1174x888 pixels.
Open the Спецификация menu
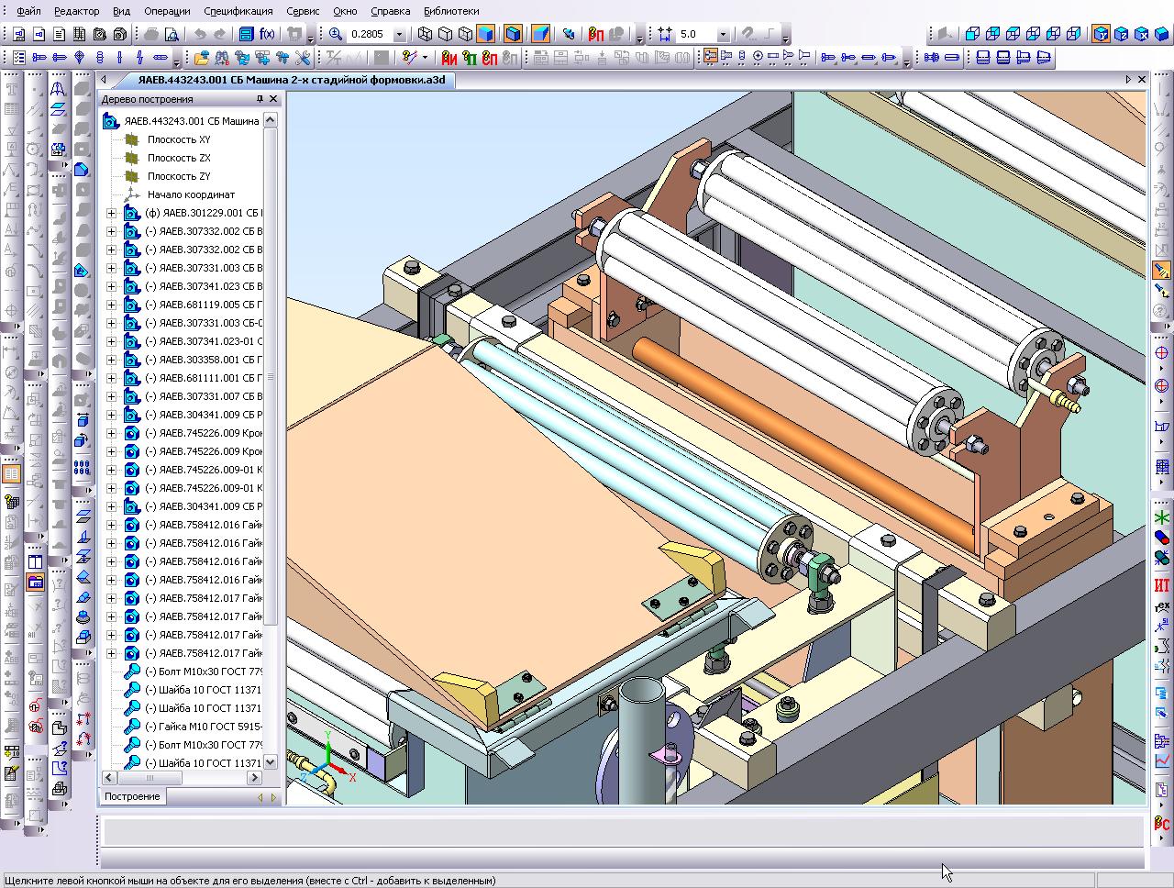pos(238,11)
